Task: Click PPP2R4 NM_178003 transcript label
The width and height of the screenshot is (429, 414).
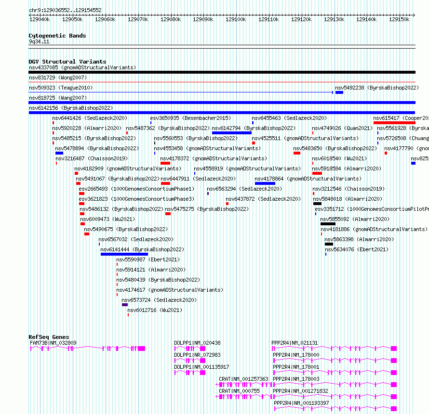Action: [x=296, y=379]
